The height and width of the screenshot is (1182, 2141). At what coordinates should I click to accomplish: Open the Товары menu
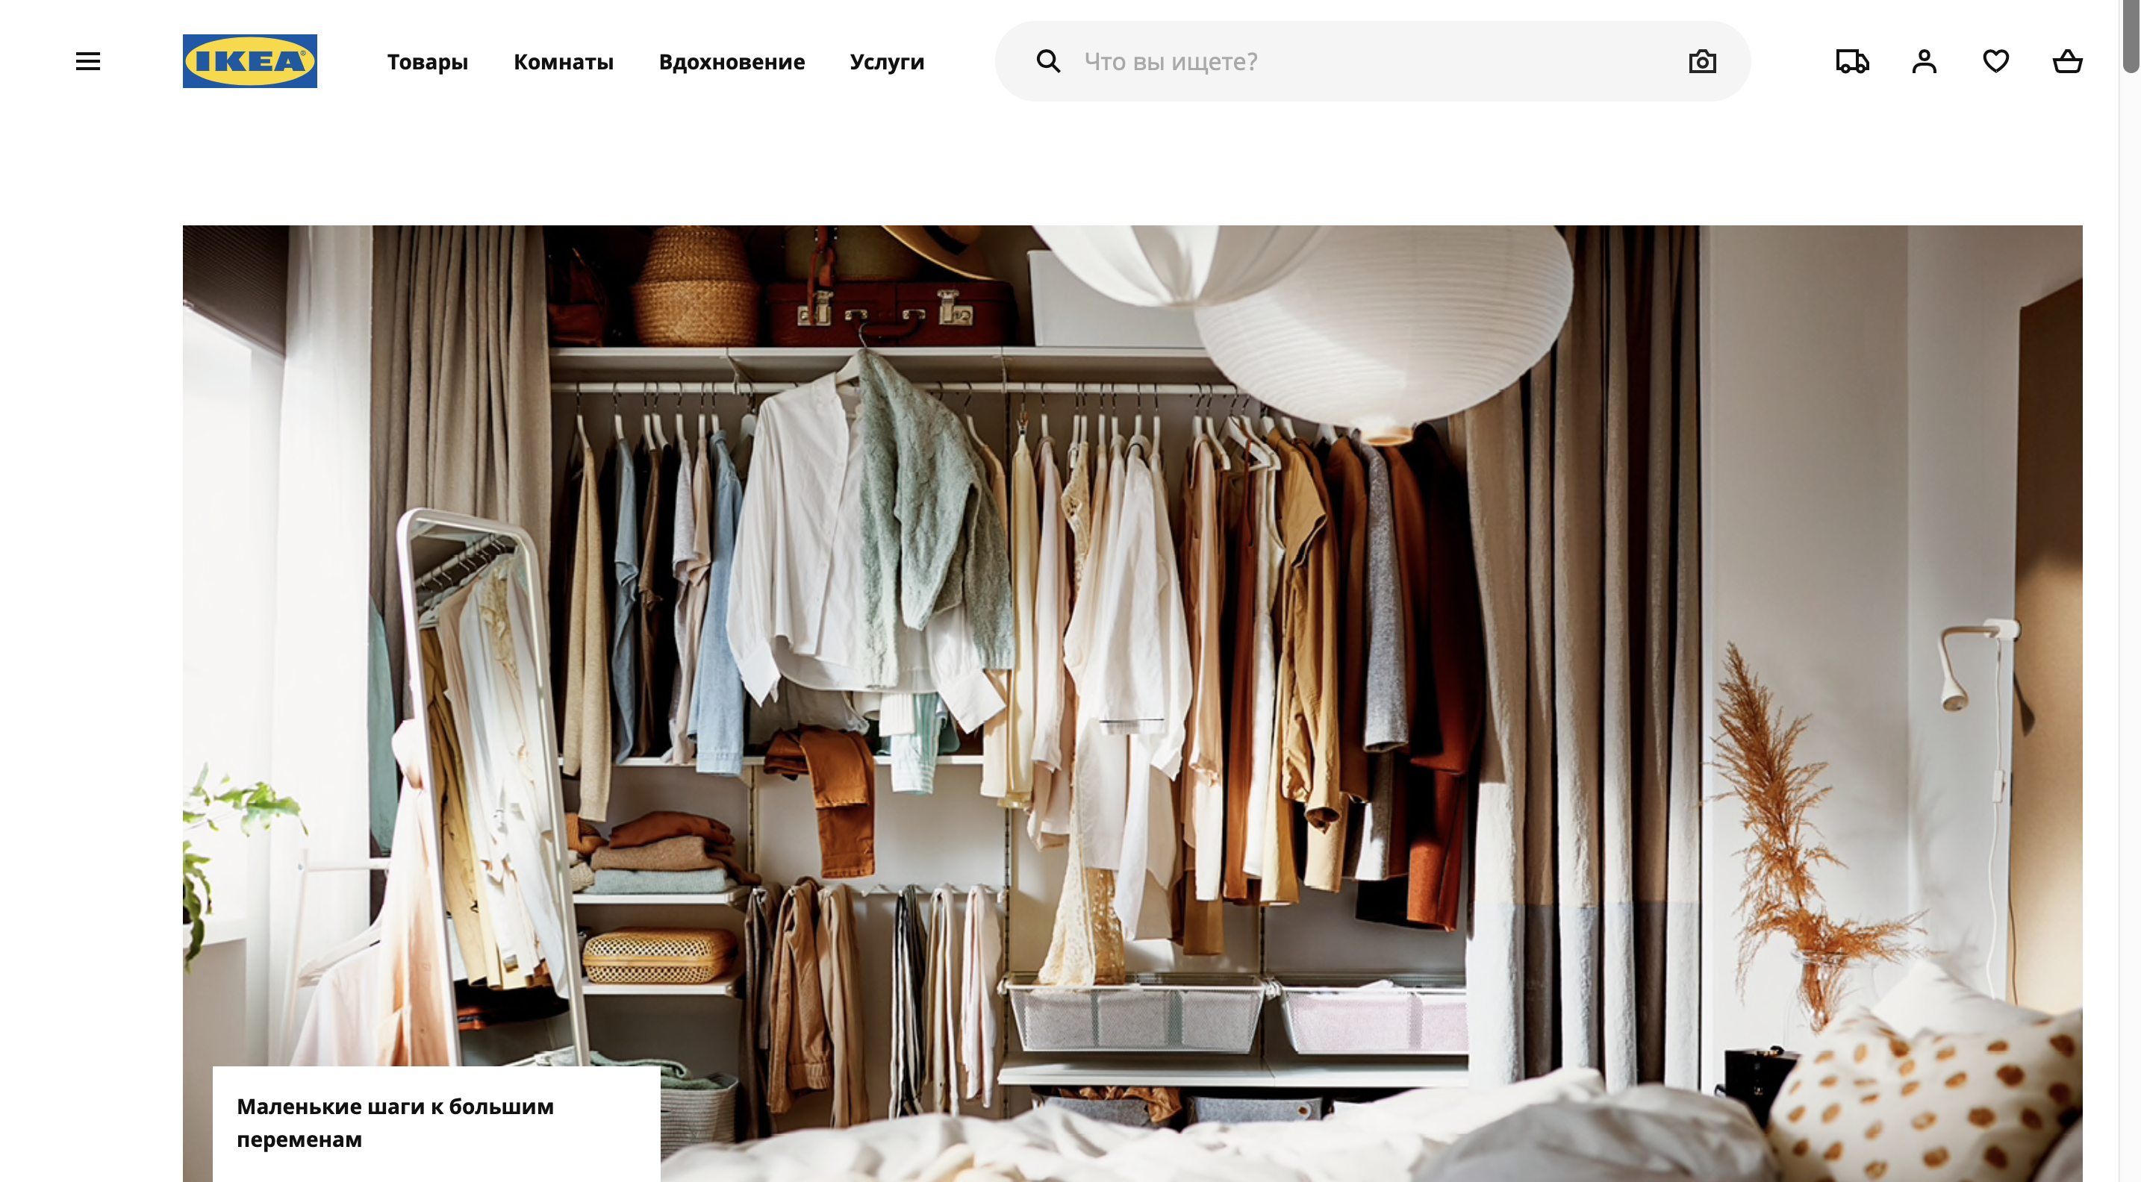[x=428, y=62]
